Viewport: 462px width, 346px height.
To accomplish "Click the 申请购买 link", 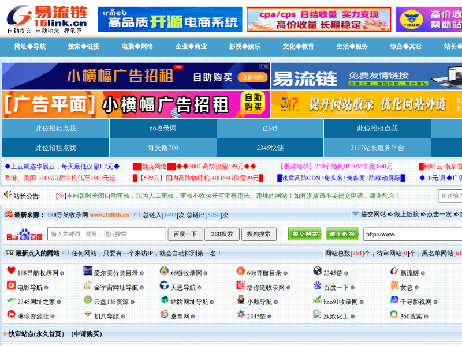I will [87, 334].
